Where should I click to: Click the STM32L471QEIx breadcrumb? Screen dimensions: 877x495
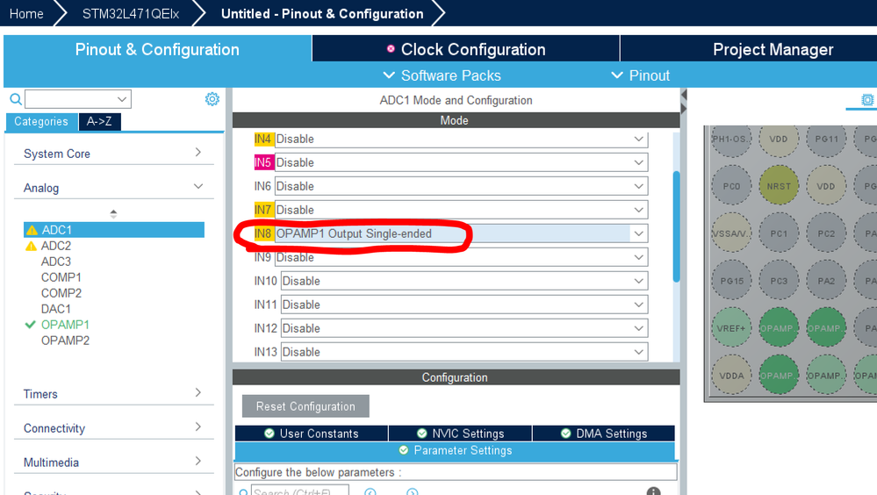(x=130, y=13)
